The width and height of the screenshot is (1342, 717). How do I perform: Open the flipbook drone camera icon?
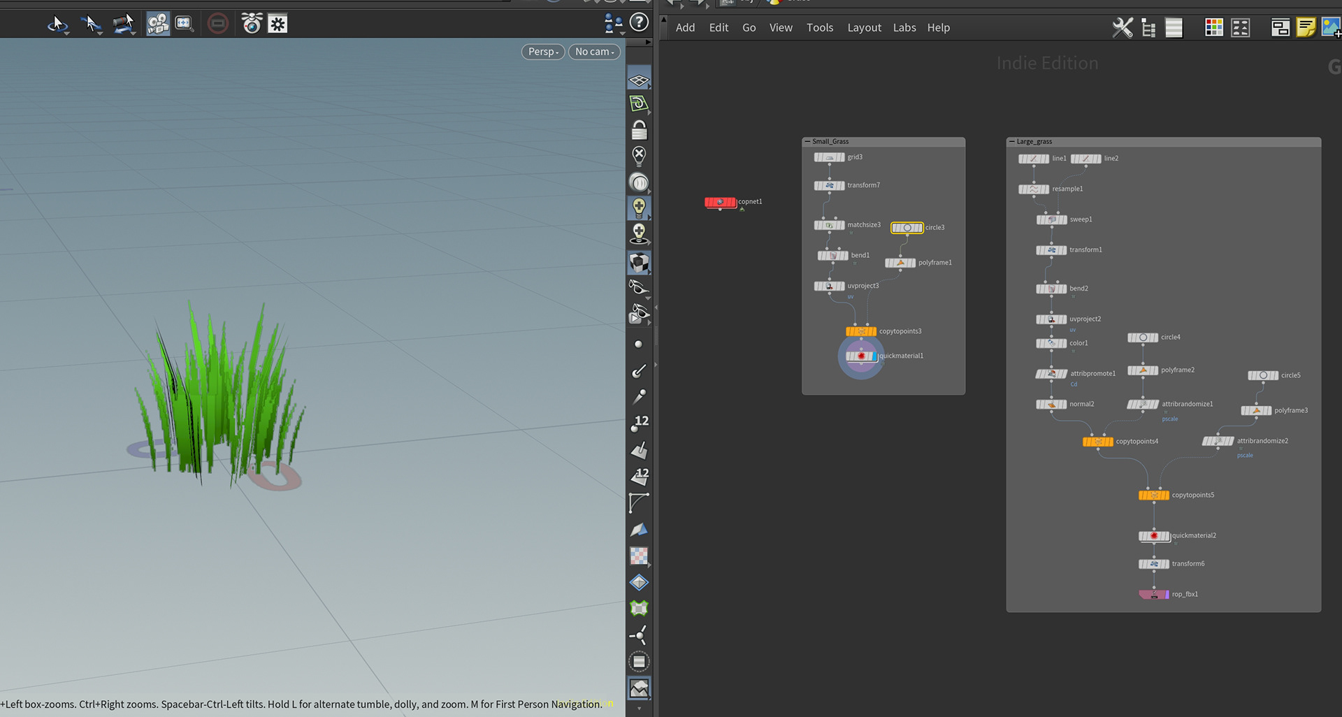(x=252, y=23)
